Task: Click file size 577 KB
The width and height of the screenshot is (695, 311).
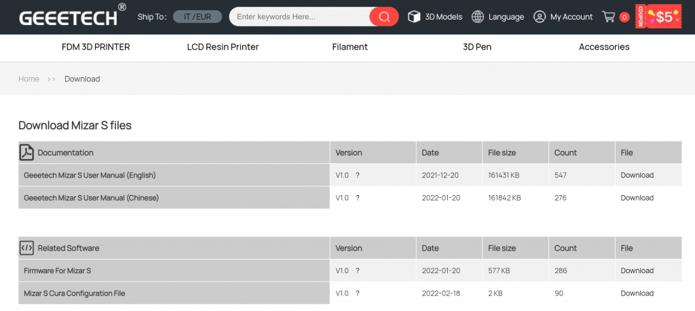Action: pyautogui.click(x=499, y=271)
